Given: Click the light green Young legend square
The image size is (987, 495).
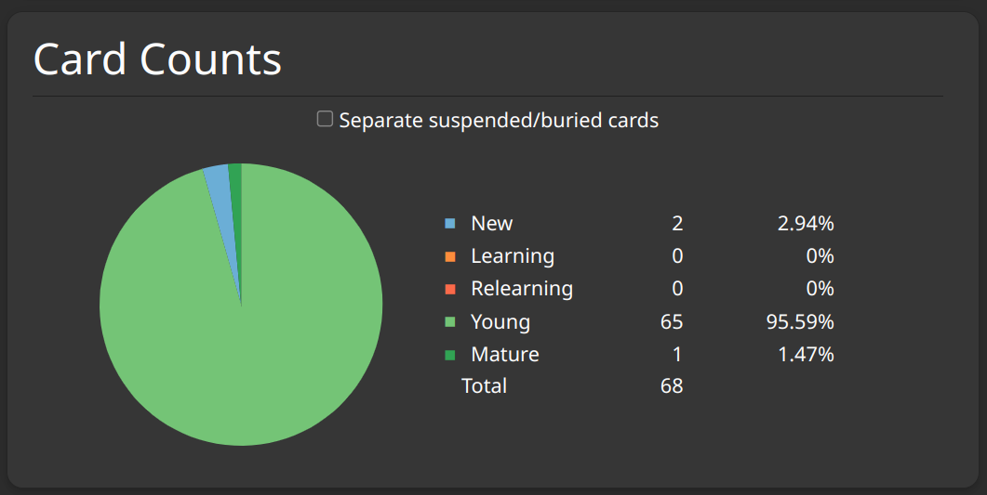Looking at the screenshot, I should click(450, 322).
